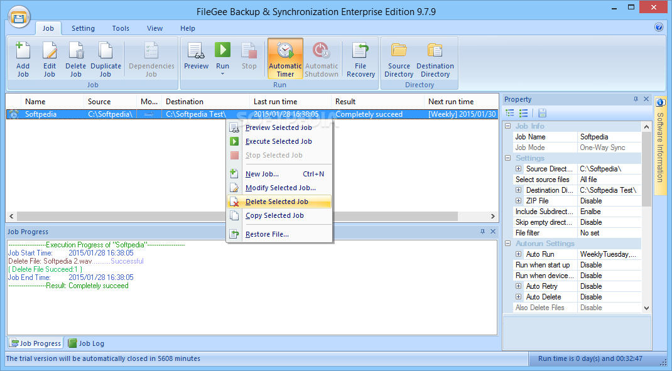672x371 pixels.
Task: Expand the Auto Retry property
Action: (x=518, y=286)
